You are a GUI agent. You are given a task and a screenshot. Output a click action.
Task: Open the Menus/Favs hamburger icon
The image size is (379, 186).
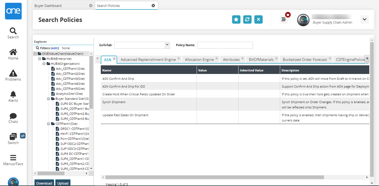pos(13,158)
